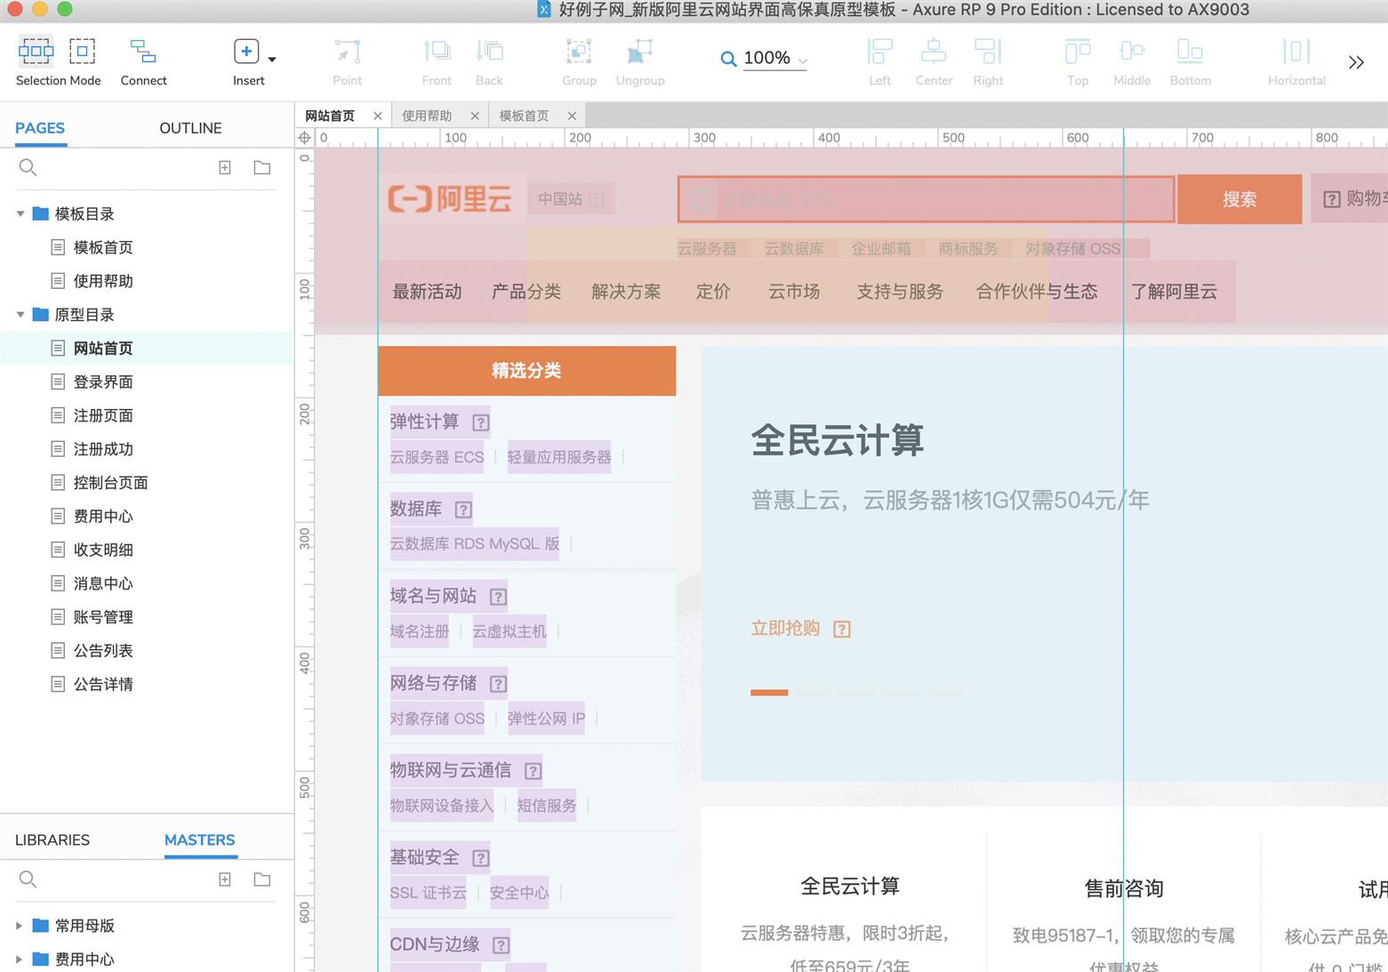Screen dimensions: 1388x972
Task: Click the 精选分类 header button
Action: click(x=526, y=371)
